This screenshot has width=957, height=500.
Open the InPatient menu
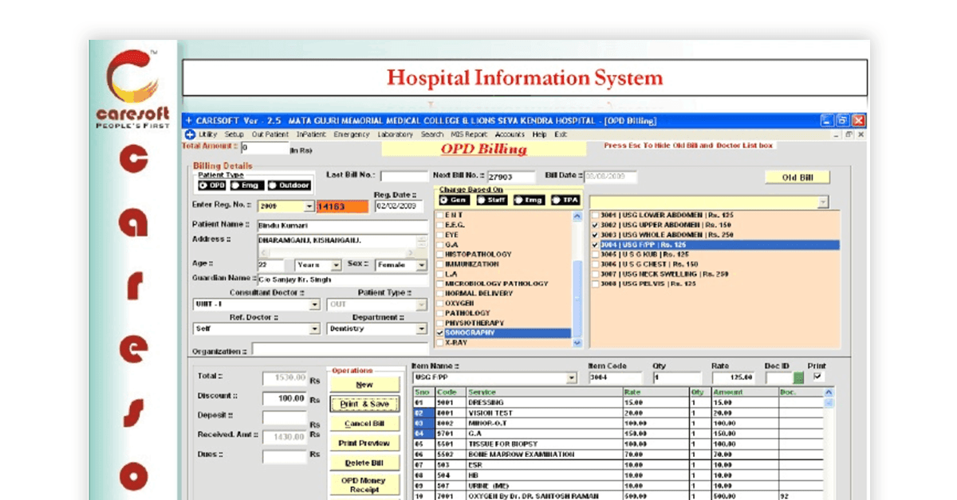pos(312,135)
